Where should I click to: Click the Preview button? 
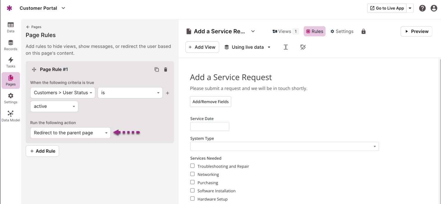(x=416, y=31)
